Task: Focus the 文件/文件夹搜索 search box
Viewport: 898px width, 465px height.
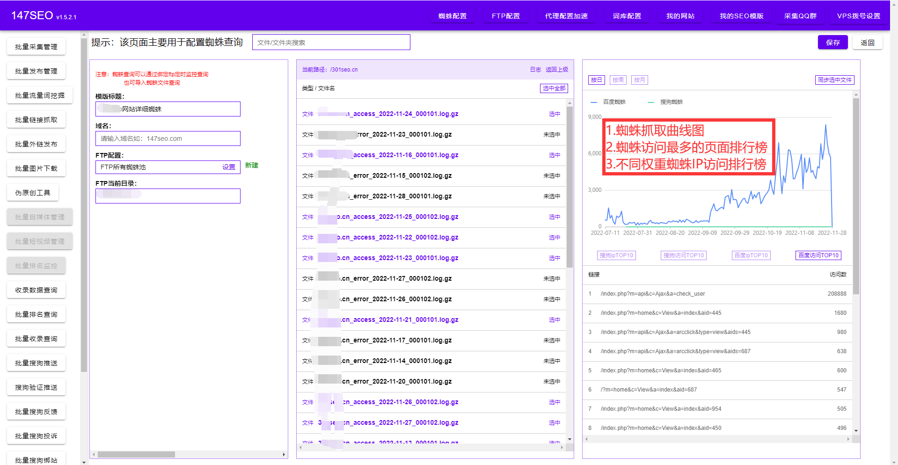Action: tap(331, 42)
